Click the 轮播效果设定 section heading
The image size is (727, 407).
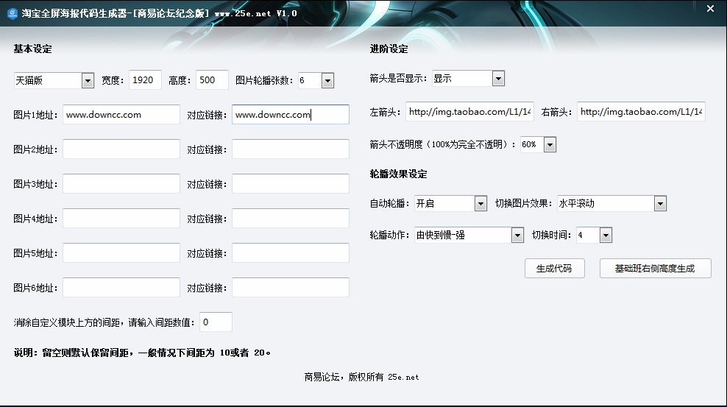tap(398, 174)
